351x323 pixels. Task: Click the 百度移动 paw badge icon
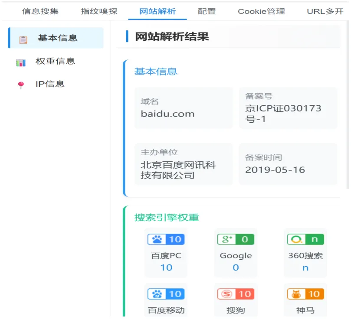click(x=166, y=294)
